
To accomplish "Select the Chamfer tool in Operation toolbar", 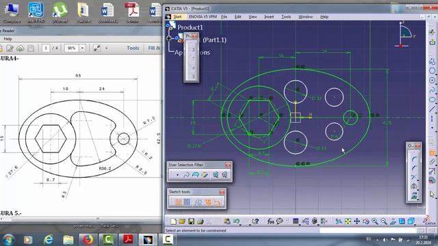I will 414,168.
